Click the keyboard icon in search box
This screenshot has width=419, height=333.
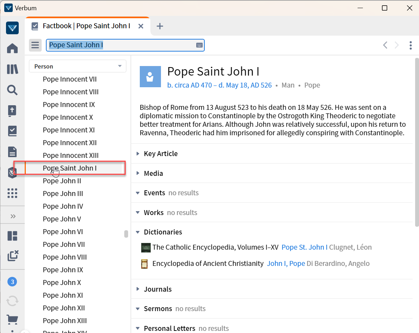[199, 45]
